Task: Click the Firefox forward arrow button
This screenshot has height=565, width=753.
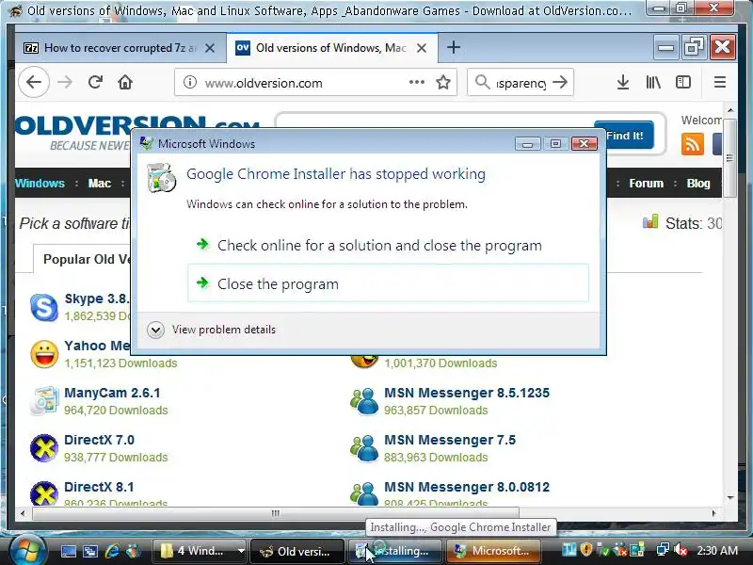Action: pos(64,82)
